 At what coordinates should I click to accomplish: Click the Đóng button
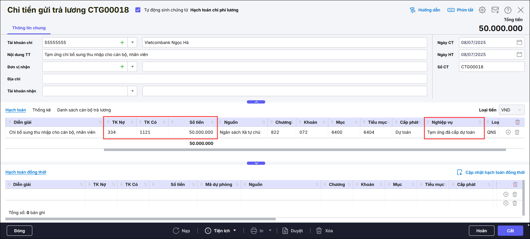pos(19,231)
